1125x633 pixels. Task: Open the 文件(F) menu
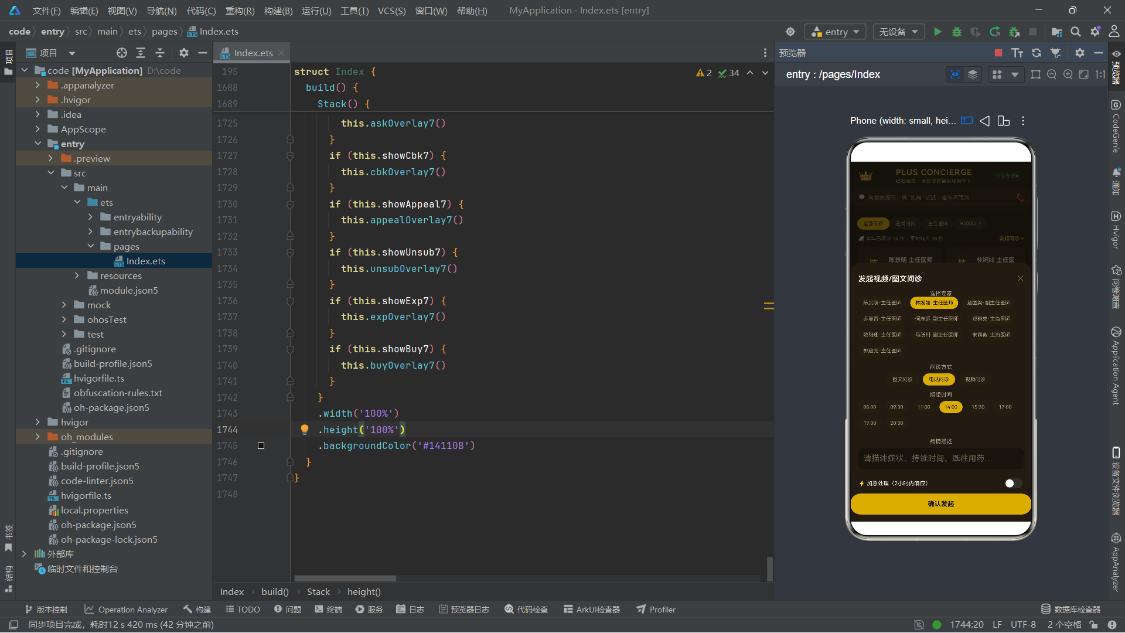tap(46, 11)
